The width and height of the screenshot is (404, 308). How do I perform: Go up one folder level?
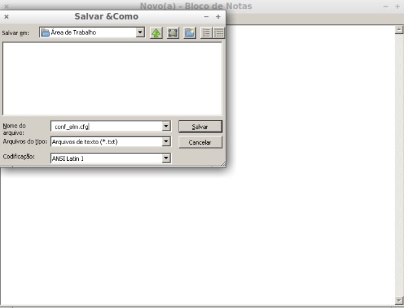pyautogui.click(x=156, y=33)
